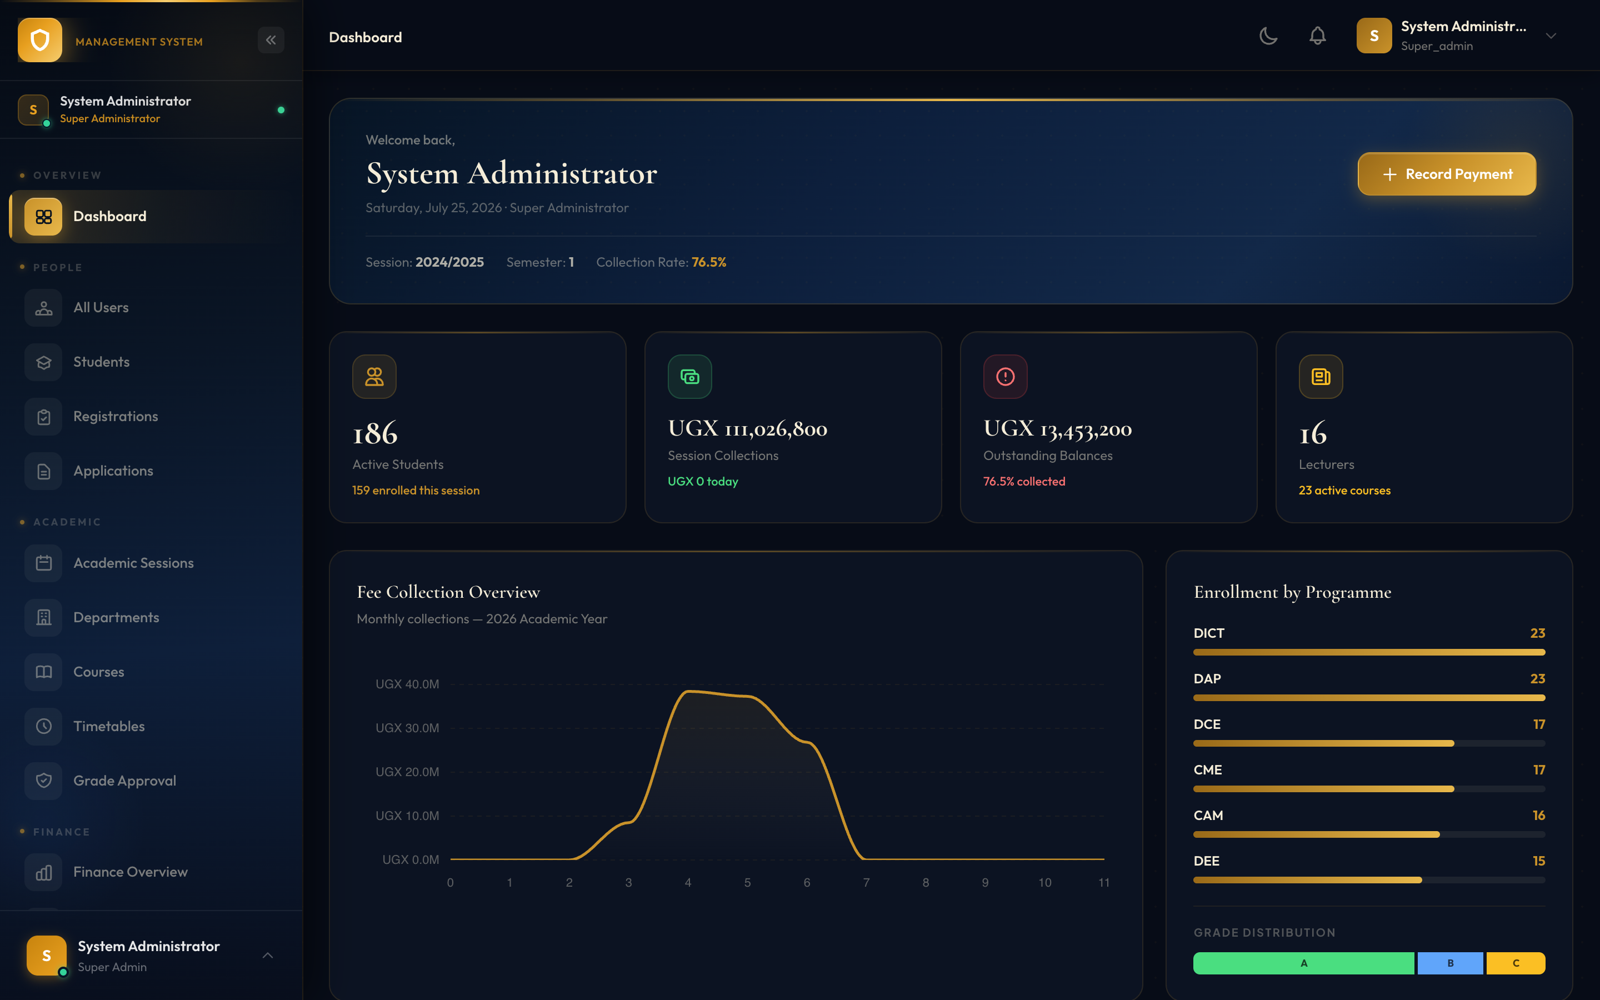Click the Active Students card icon
The image size is (1600, 1000).
(374, 376)
